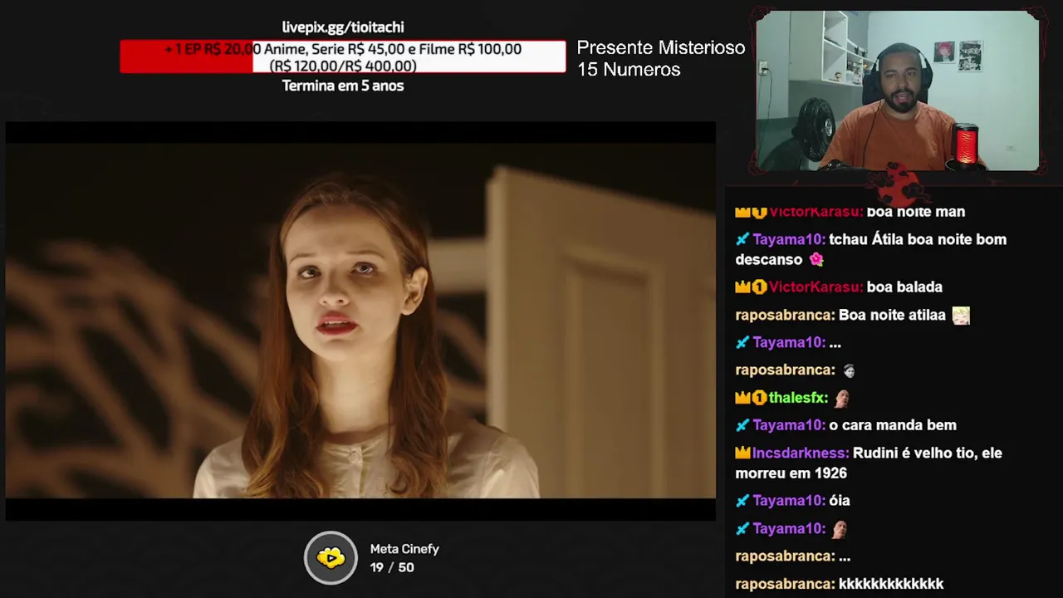Click crown badge beside VictorKarasu's 'boa balada'
Screen dimensions: 1063x598
coord(742,287)
